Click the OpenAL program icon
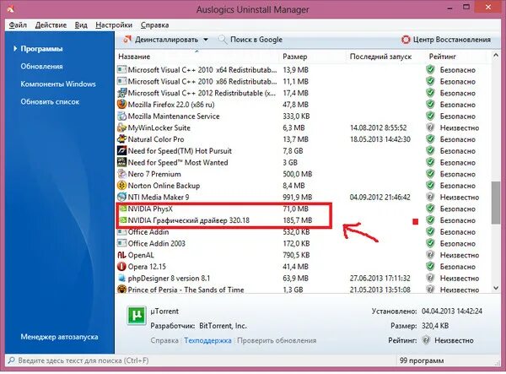 pyautogui.click(x=121, y=255)
